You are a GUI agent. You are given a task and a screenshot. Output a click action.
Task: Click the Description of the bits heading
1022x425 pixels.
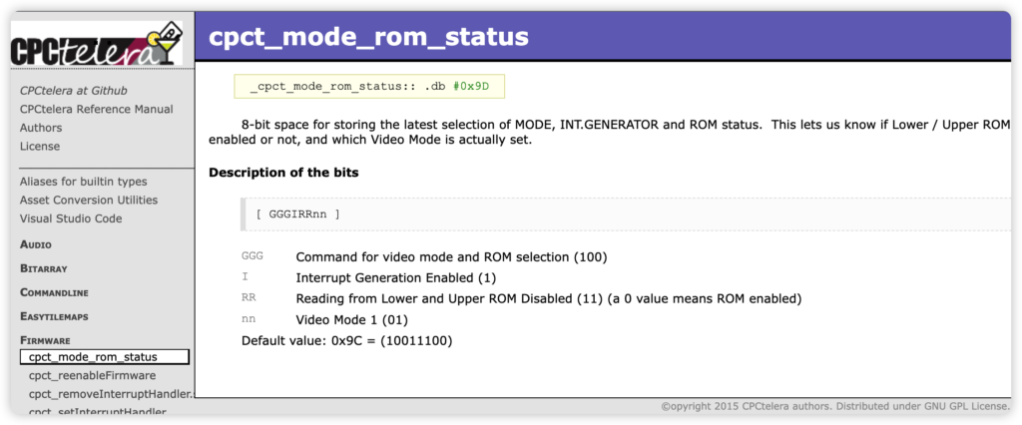283,173
